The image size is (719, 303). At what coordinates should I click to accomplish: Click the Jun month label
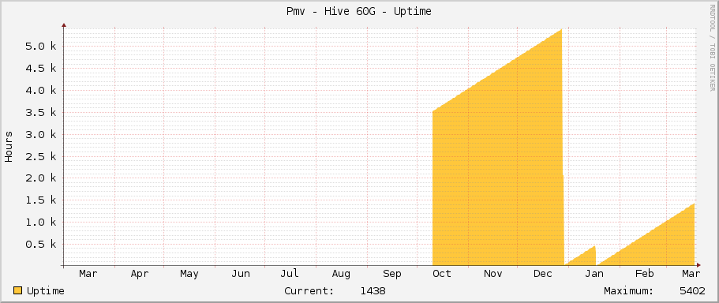(x=240, y=274)
